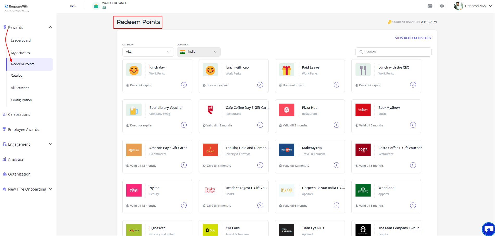Click inside the Search input field

coord(393,52)
